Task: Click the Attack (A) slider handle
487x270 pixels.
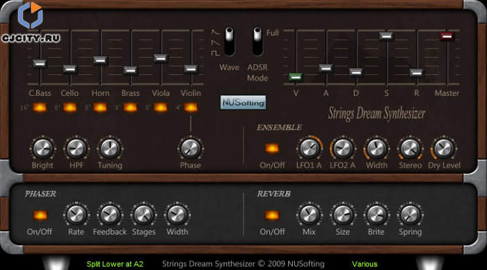Action: pos(326,68)
